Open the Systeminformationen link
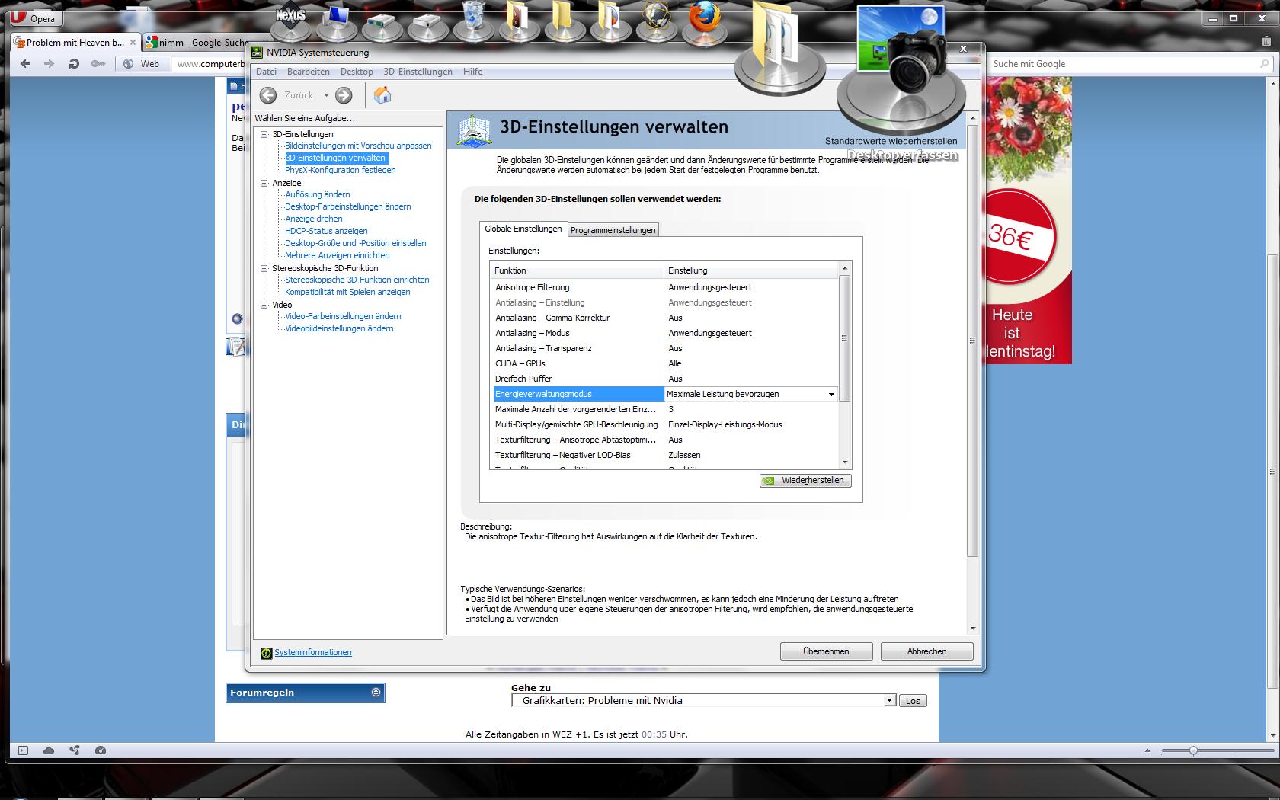1280x800 pixels. click(x=313, y=653)
